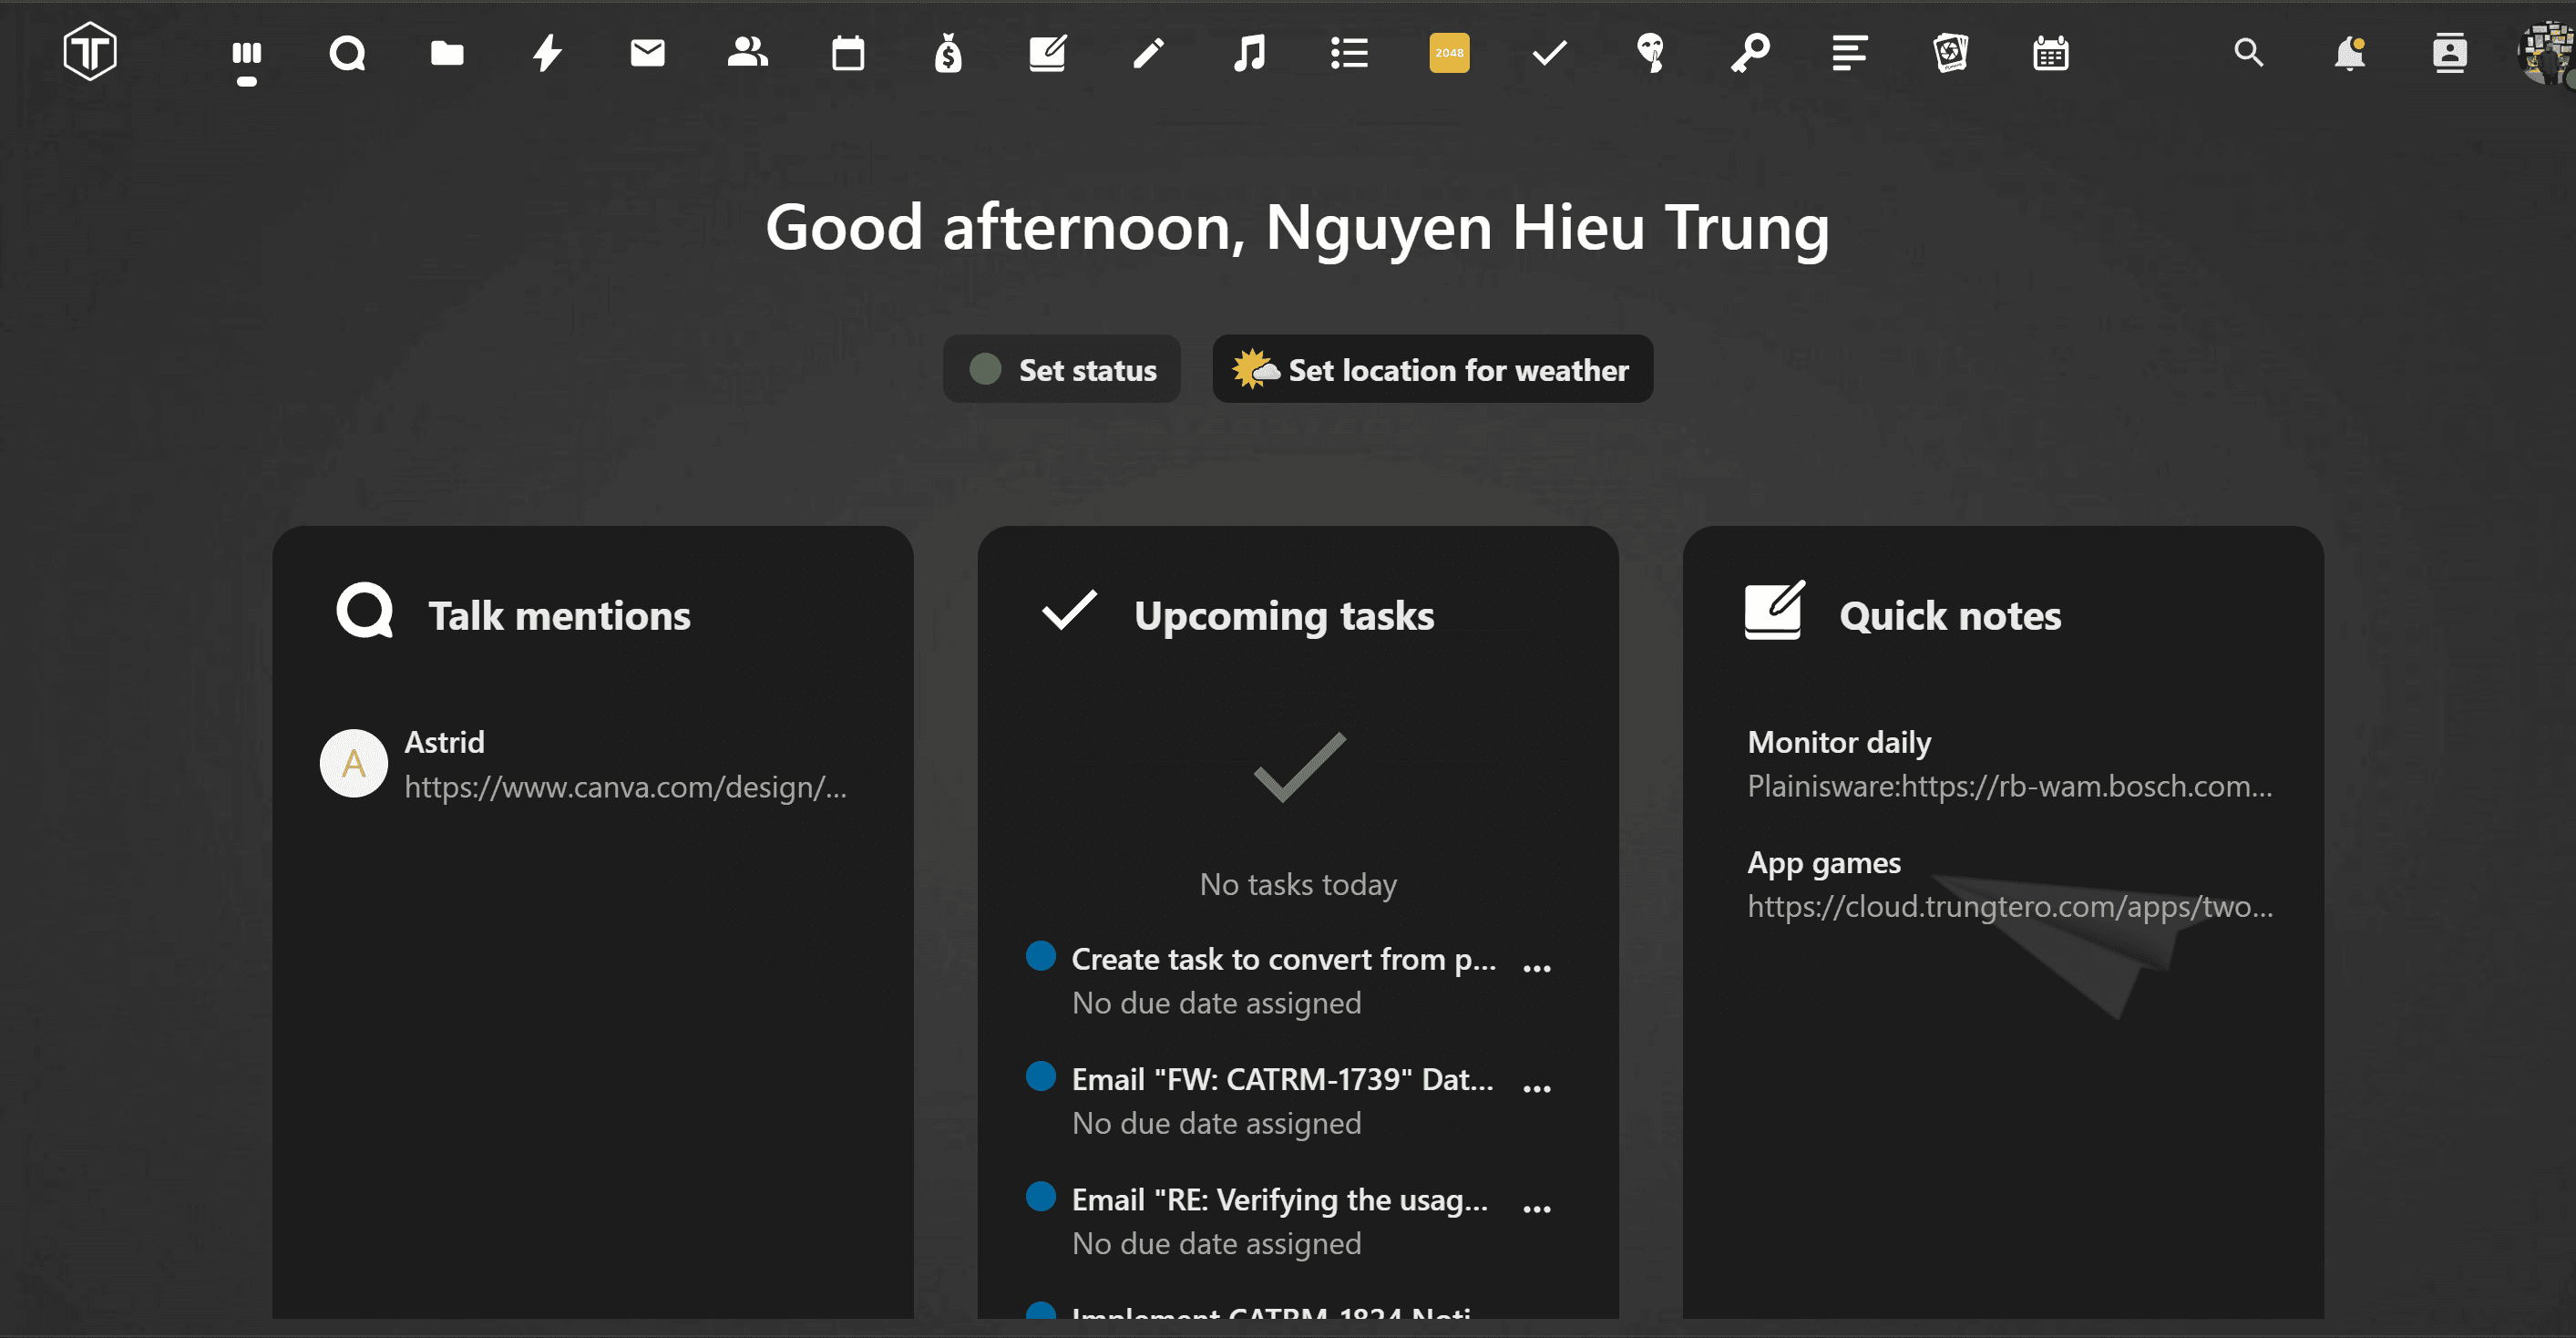
Task: Open contacts menu icon near avatar
Action: coord(2449,53)
